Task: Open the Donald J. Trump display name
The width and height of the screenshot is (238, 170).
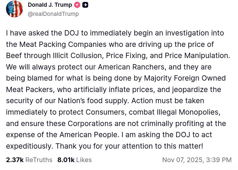Action: pyautogui.click(x=50, y=5)
